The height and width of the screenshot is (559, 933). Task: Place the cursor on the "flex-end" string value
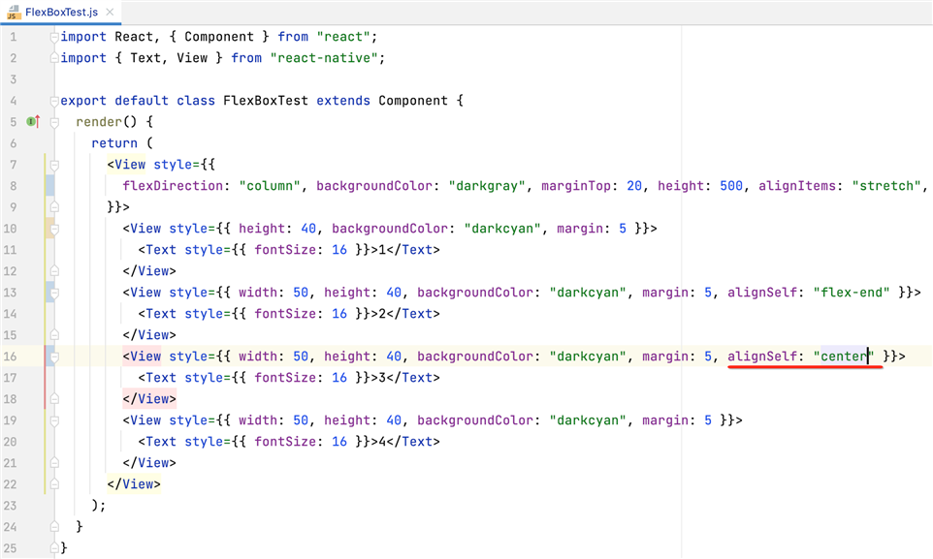[x=852, y=293]
